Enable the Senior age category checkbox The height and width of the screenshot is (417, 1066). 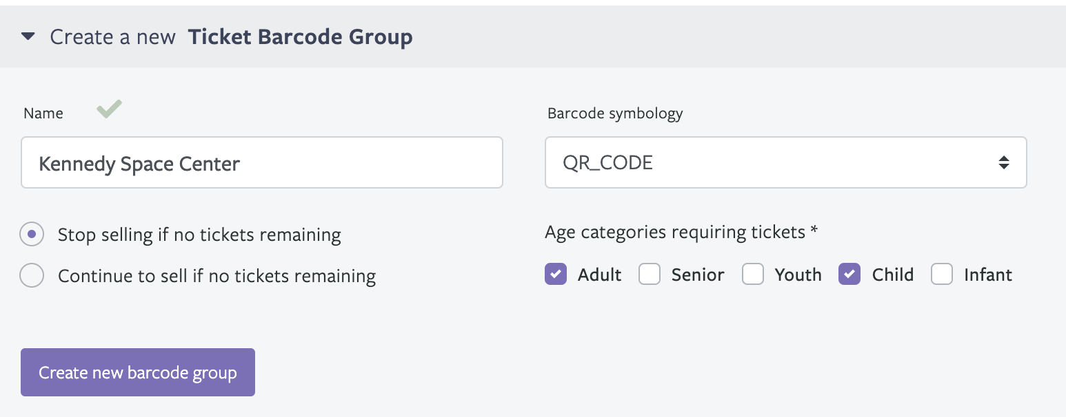(650, 274)
